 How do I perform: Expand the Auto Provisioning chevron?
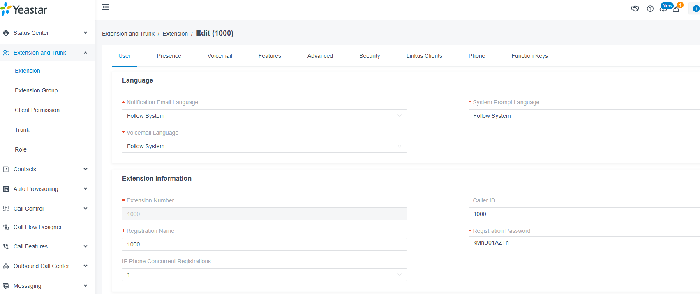[x=85, y=189]
